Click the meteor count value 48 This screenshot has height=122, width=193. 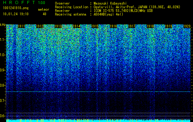pyautogui.click(x=44, y=14)
